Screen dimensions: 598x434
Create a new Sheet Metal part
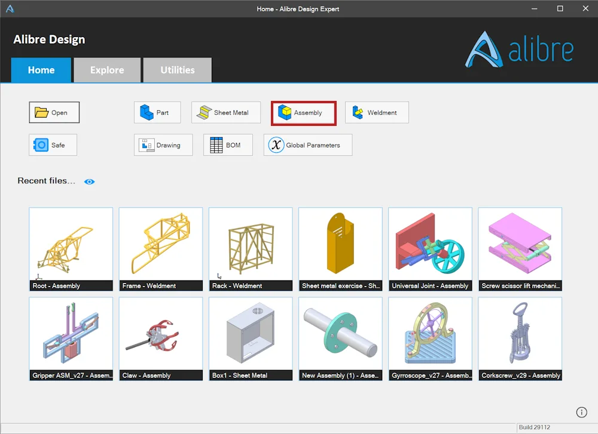(226, 112)
